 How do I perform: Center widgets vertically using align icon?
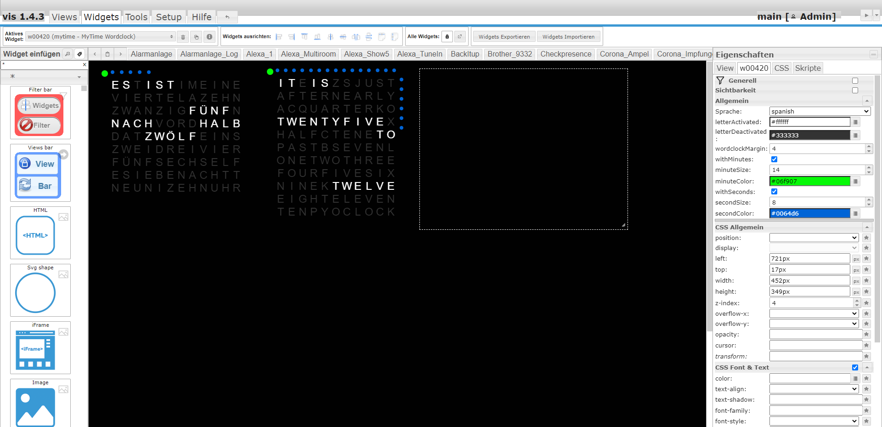click(343, 37)
